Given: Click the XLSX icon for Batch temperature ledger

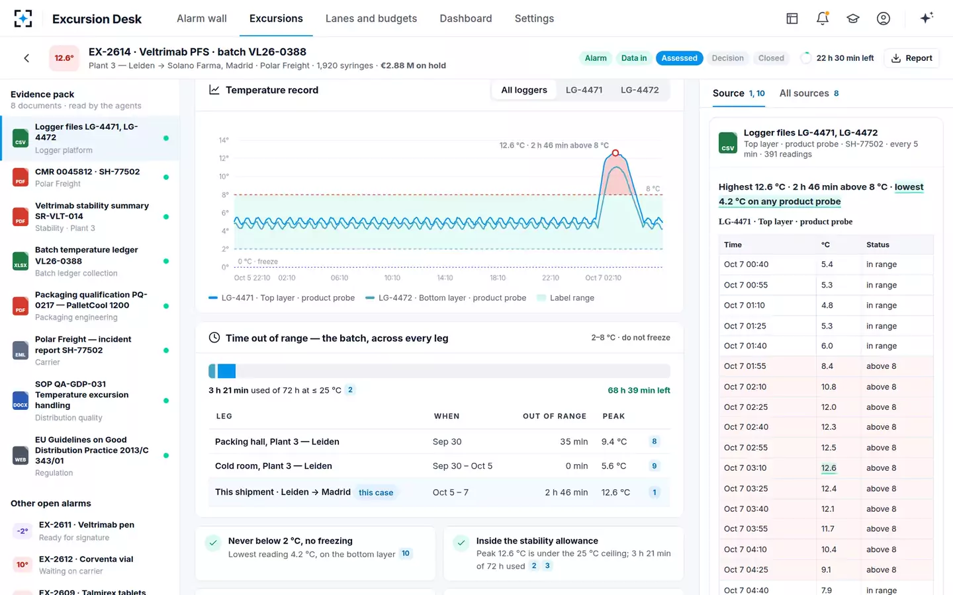Looking at the screenshot, I should [21, 261].
